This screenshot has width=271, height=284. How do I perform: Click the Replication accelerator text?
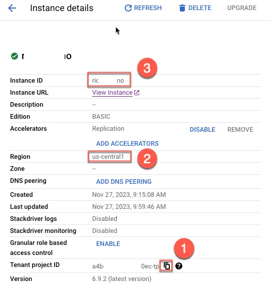click(x=108, y=129)
